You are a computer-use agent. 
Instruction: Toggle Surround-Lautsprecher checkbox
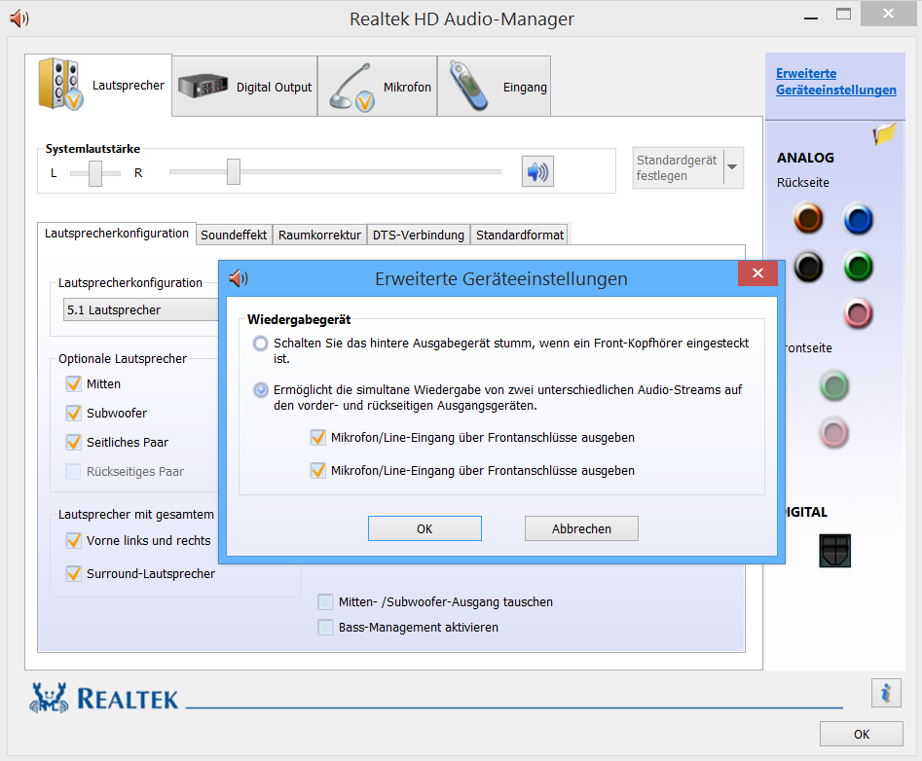[x=73, y=573]
